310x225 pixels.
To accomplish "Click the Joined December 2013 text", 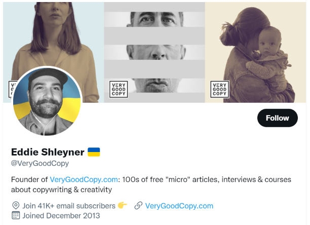I will 61,216.
